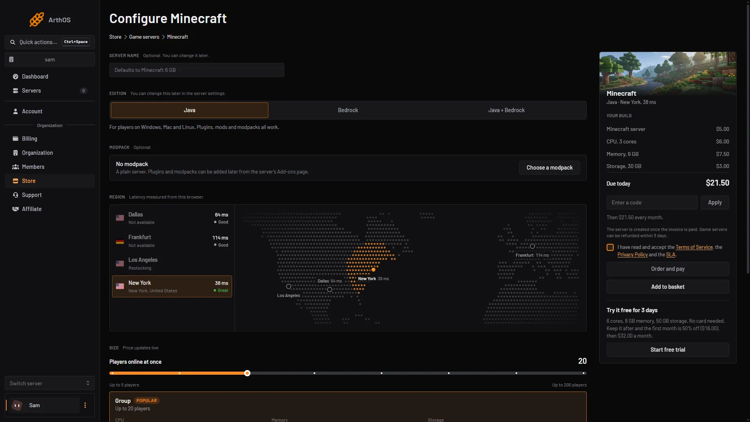Image resolution: width=750 pixels, height=422 pixels.
Task: Click the Store shop icon
Action: click(x=16, y=181)
